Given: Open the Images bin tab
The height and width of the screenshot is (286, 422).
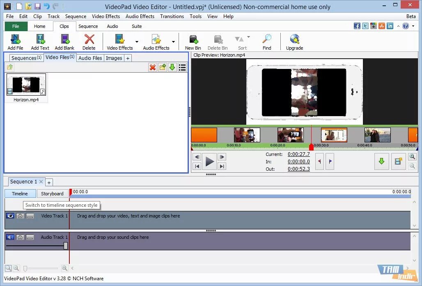Looking at the screenshot, I should (114, 58).
